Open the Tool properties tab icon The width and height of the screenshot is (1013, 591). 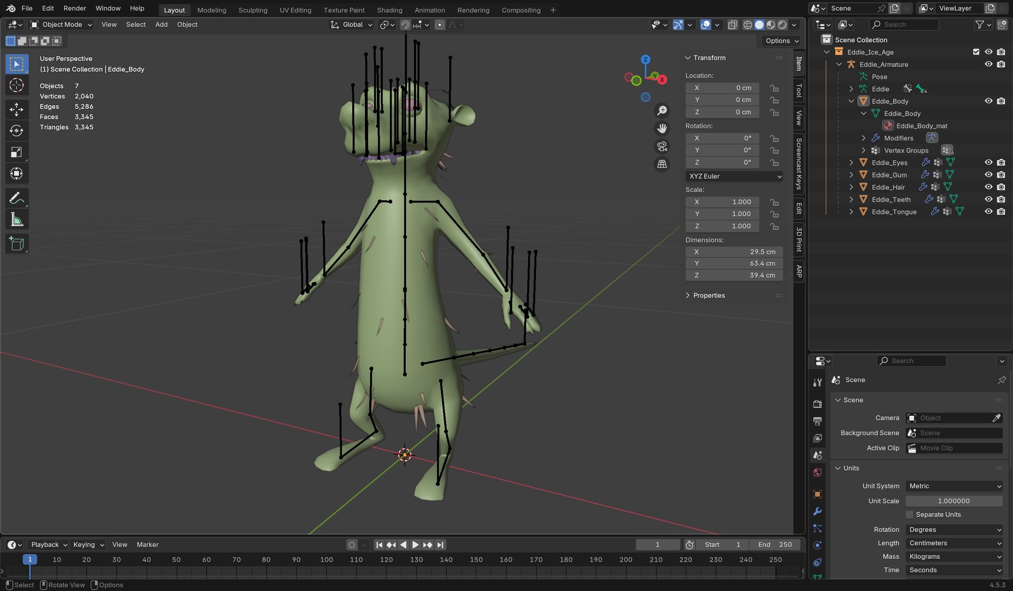[x=818, y=383]
